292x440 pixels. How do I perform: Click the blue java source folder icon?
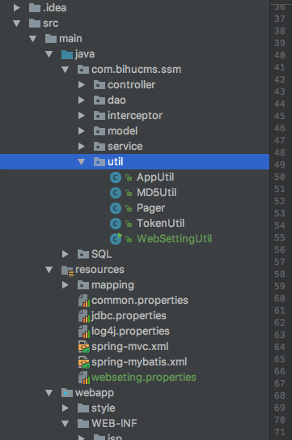[67, 54]
